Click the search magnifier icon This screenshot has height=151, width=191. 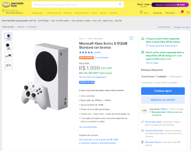[120, 4]
